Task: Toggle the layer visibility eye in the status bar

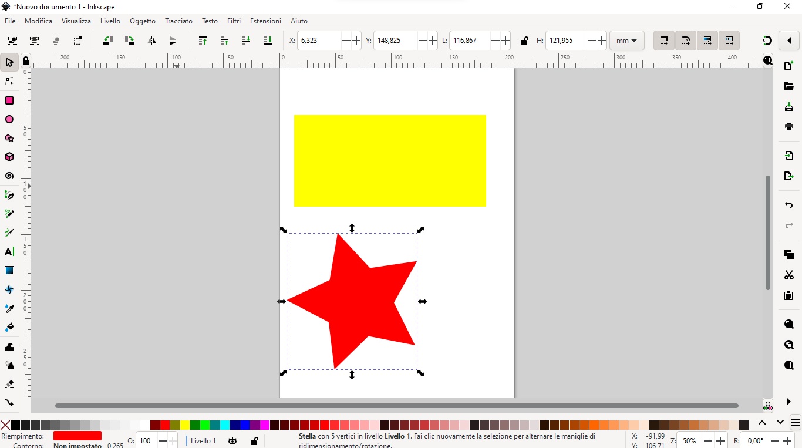Action: coord(232,441)
